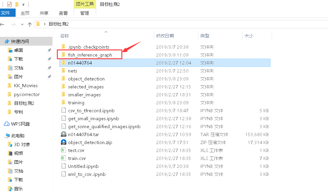Open the quick access toolbar dropdown arrow

point(24,5)
